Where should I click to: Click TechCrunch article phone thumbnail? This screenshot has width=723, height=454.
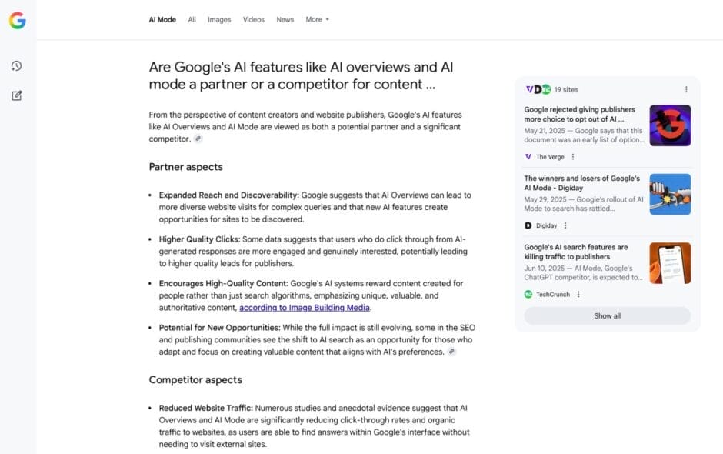coord(670,263)
